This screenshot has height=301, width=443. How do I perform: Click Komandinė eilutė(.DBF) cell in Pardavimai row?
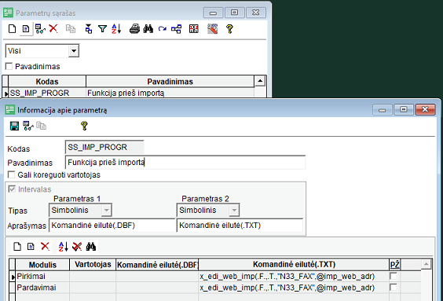[157, 288]
